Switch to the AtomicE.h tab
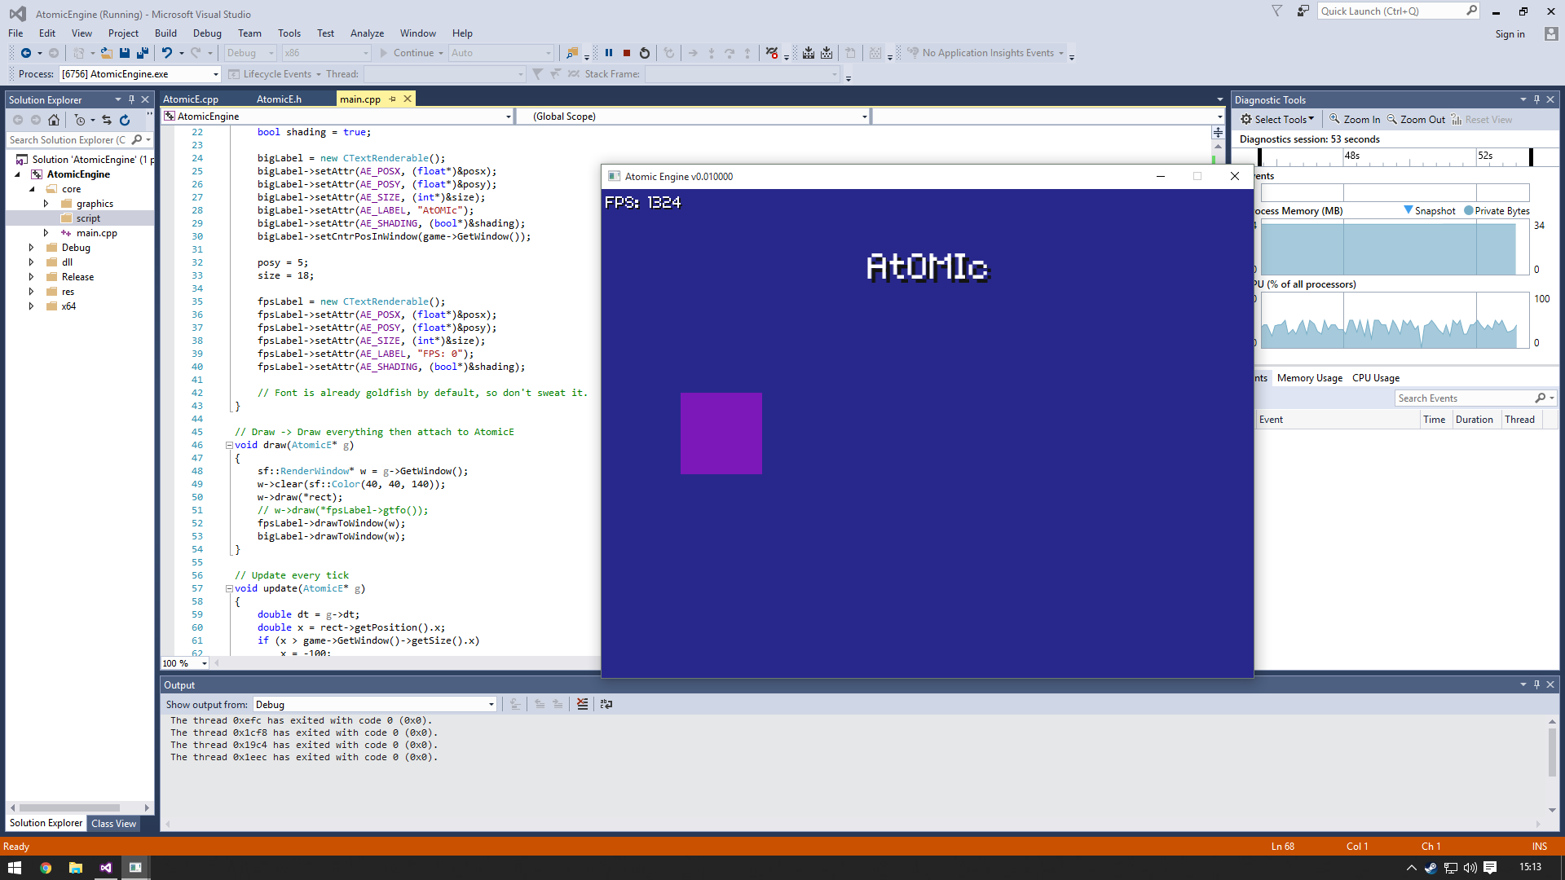 (279, 99)
